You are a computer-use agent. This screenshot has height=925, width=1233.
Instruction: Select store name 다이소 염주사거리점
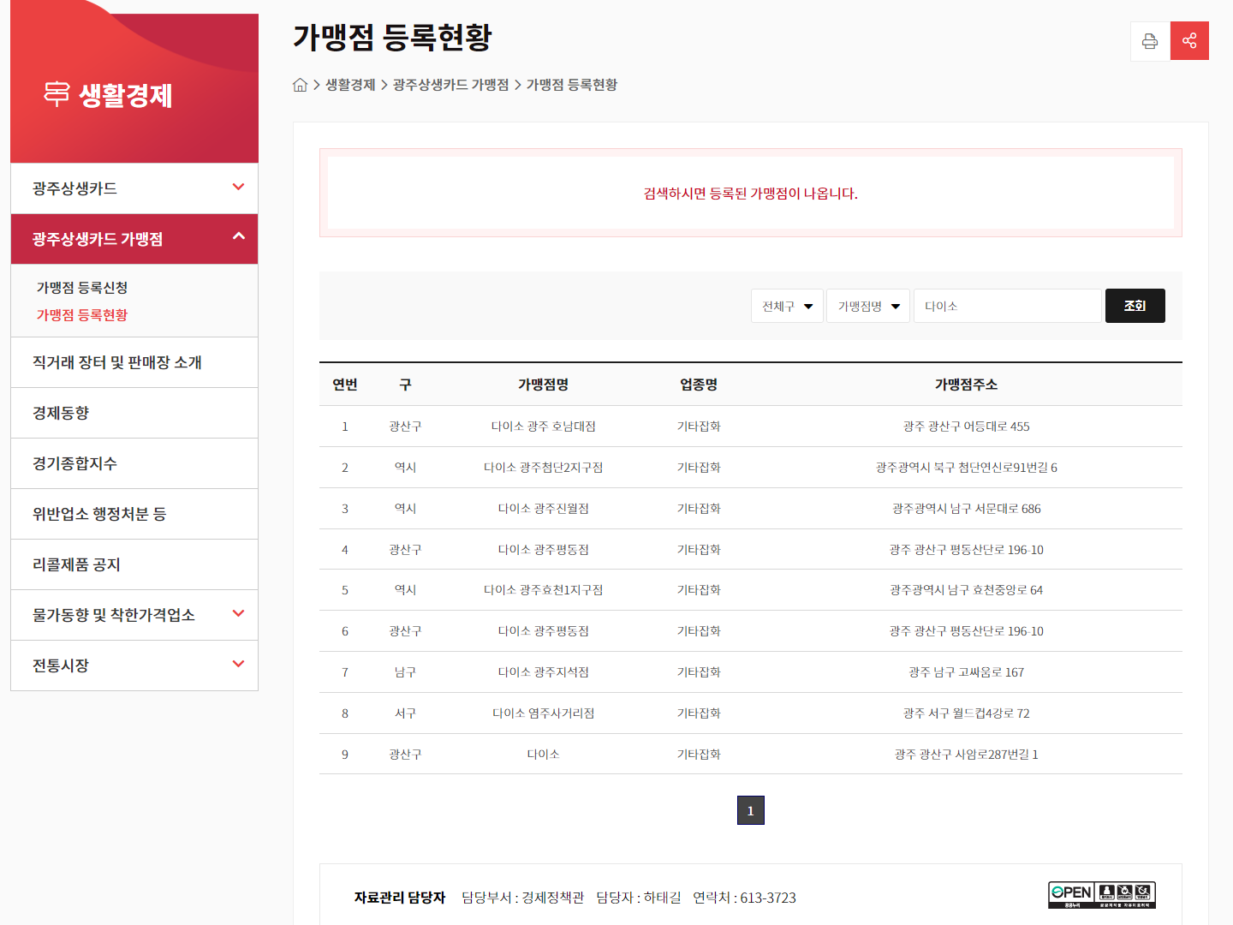click(x=544, y=713)
